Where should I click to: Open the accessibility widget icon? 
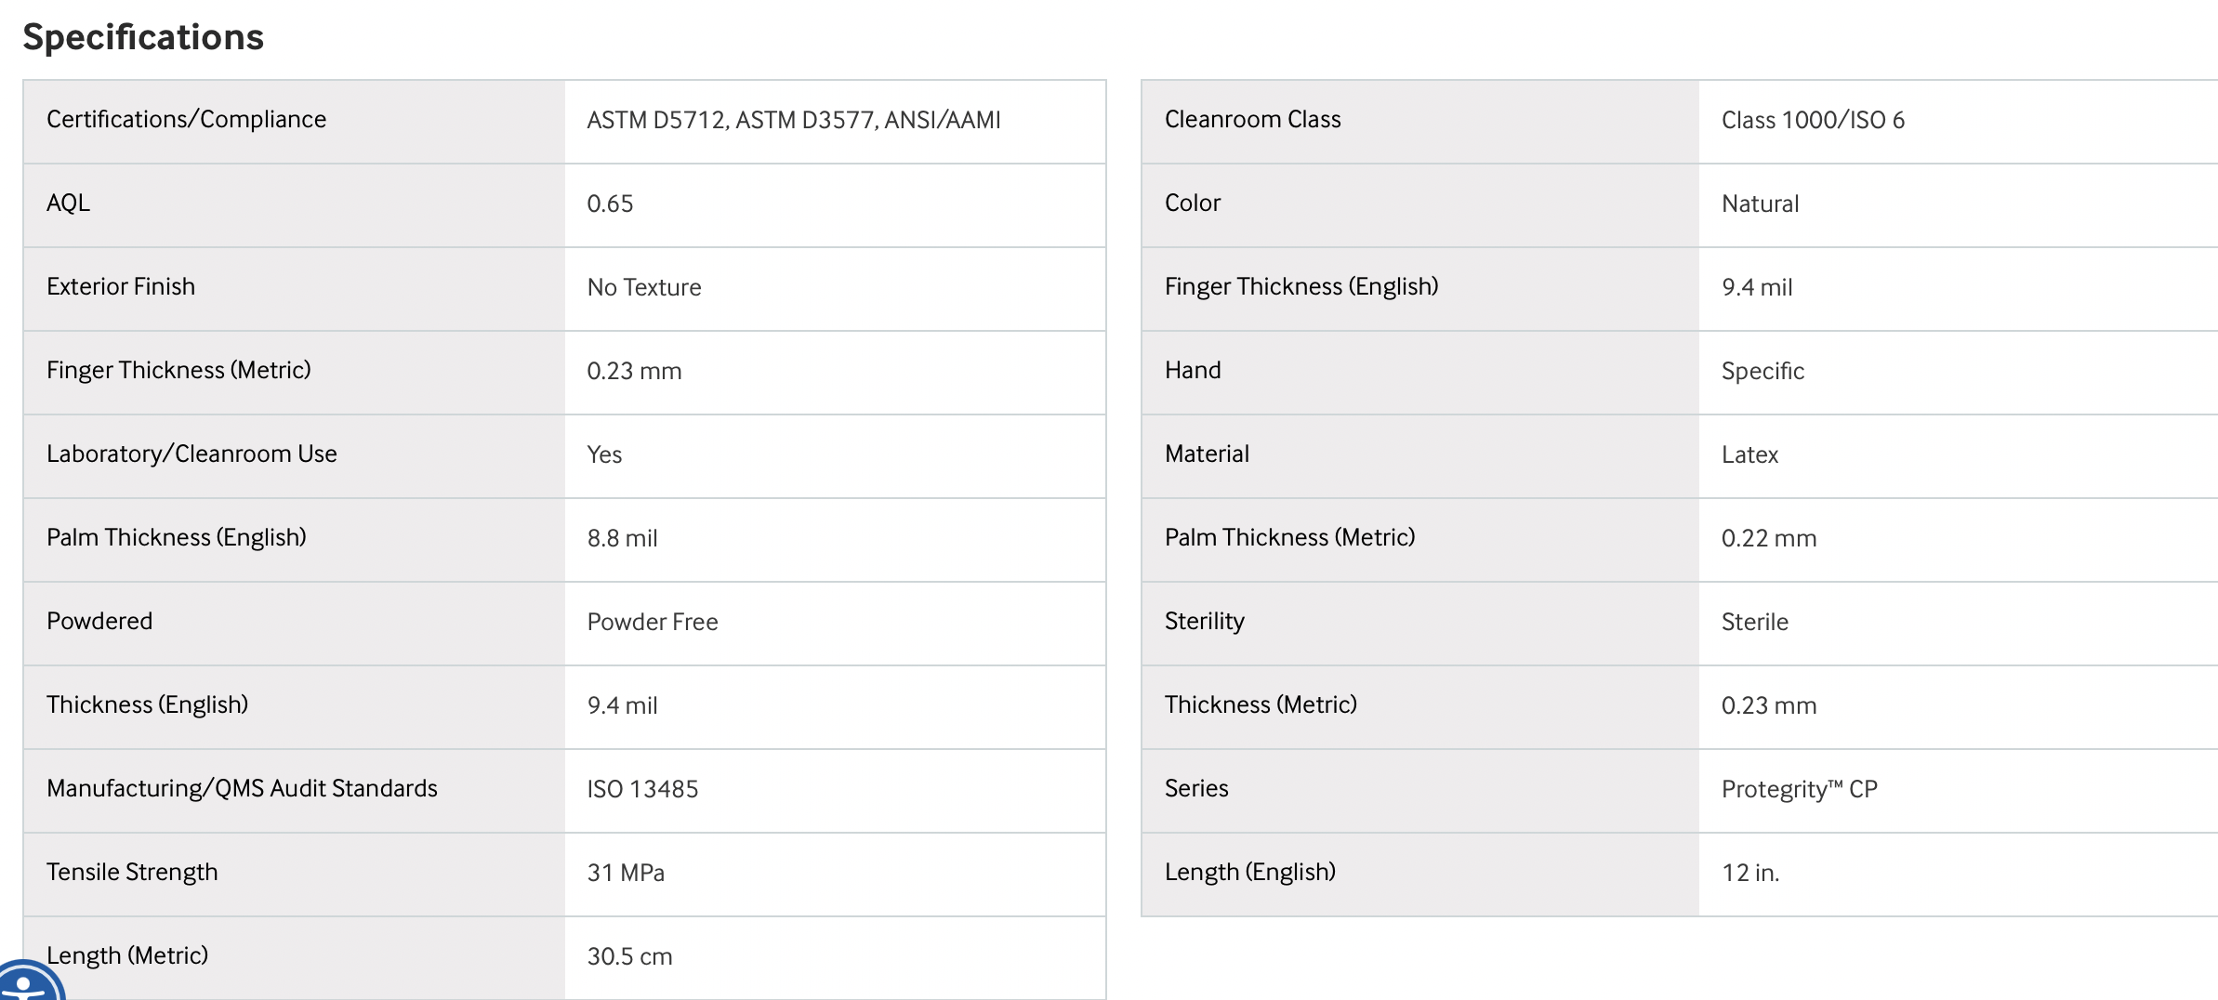click(x=24, y=981)
